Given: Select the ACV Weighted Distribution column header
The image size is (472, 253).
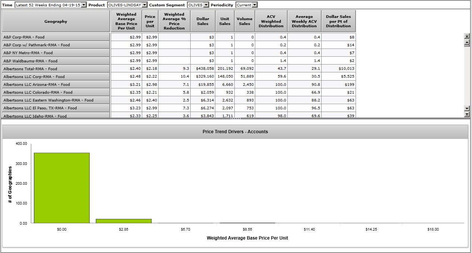Looking at the screenshot, I should click(271, 21).
